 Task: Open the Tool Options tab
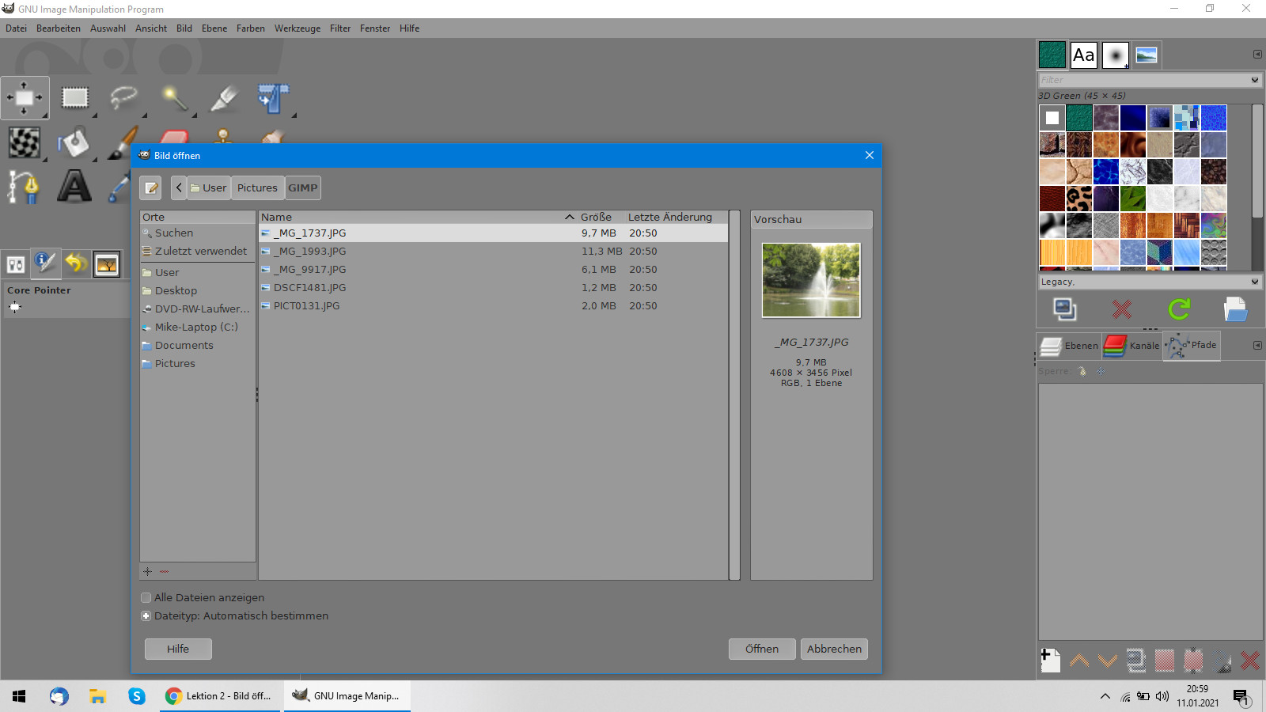click(x=16, y=264)
